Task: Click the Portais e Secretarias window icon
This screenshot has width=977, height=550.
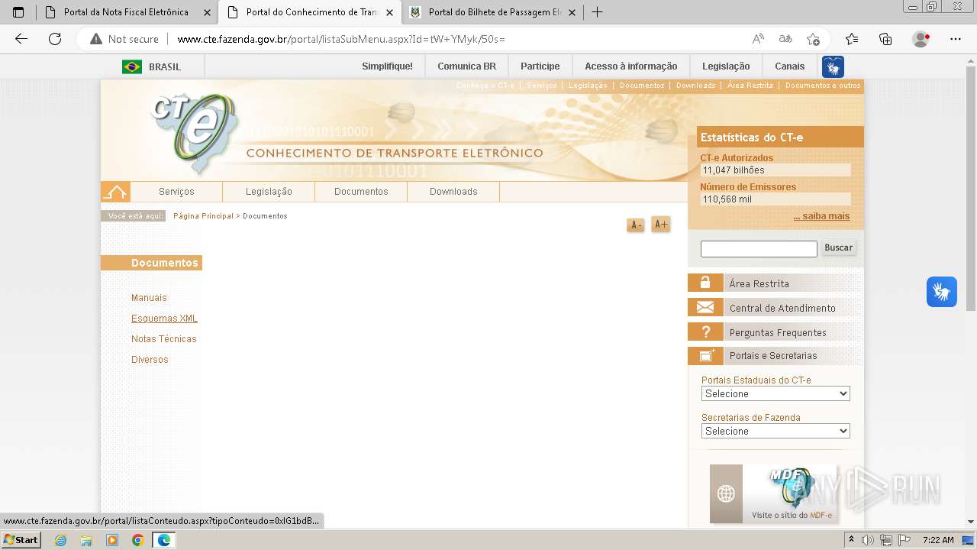Action: [x=705, y=355]
